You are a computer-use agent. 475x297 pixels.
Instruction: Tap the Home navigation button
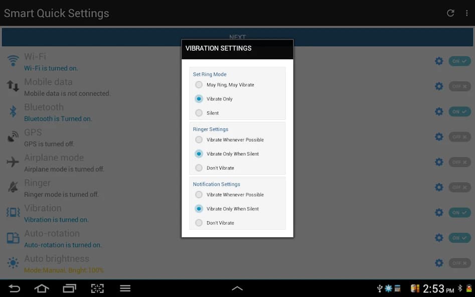(42, 288)
